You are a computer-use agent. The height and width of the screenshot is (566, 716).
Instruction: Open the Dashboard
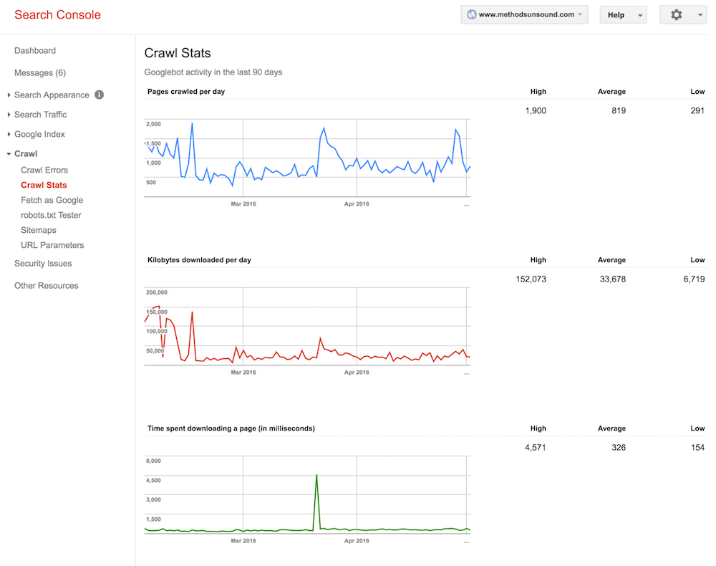pyautogui.click(x=34, y=50)
